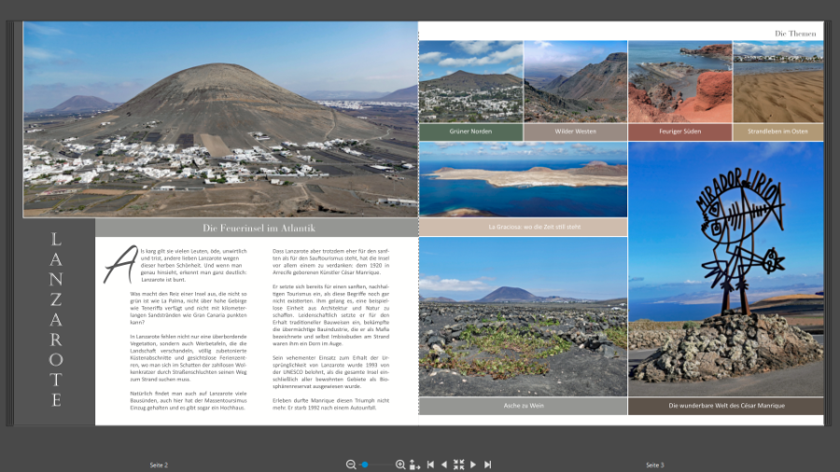
Task: Click the zoom in magnifier icon
Action: point(400,465)
